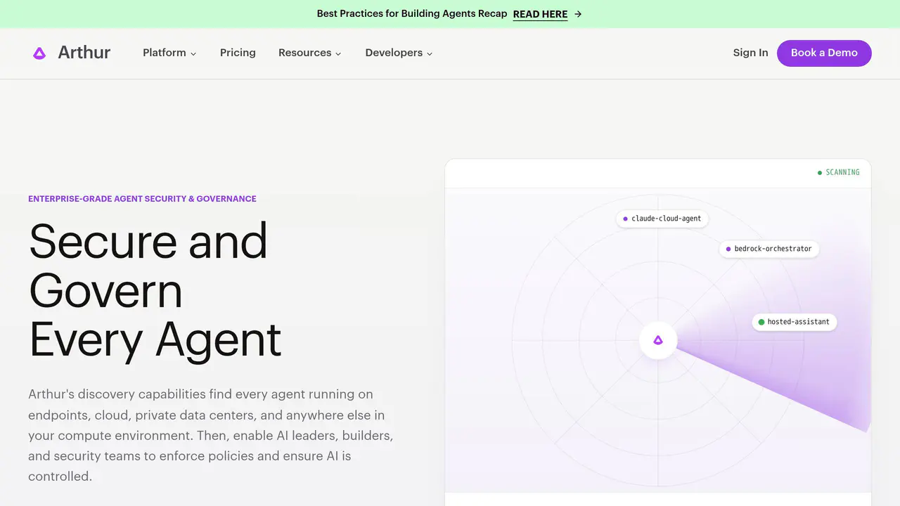Expand the Platform dropdown menu
This screenshot has width=900, height=506.
point(169,53)
